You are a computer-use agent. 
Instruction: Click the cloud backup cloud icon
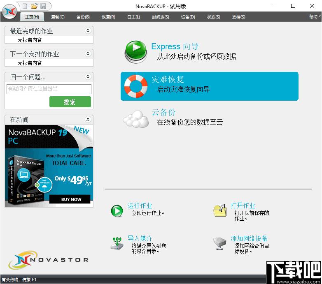136,119
